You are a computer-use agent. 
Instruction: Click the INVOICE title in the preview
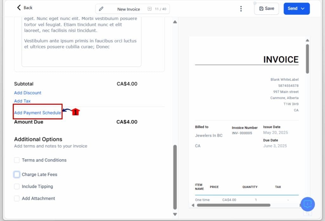(281, 59)
